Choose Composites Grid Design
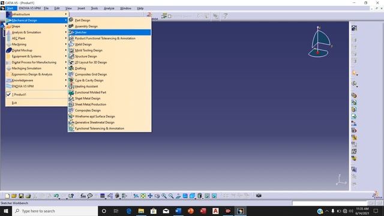Image resolution: width=384 pixels, height=216 pixels. tap(109, 74)
